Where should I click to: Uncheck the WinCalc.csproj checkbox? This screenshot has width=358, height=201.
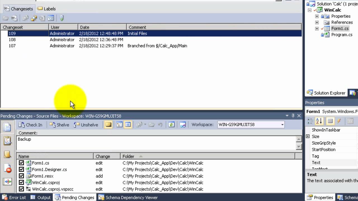(x=21, y=183)
